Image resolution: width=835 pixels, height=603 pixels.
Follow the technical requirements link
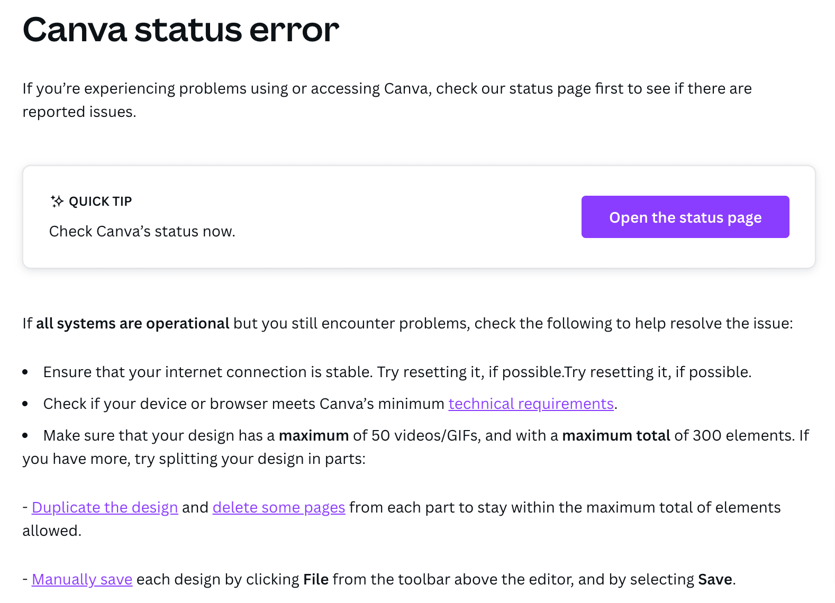tap(531, 404)
